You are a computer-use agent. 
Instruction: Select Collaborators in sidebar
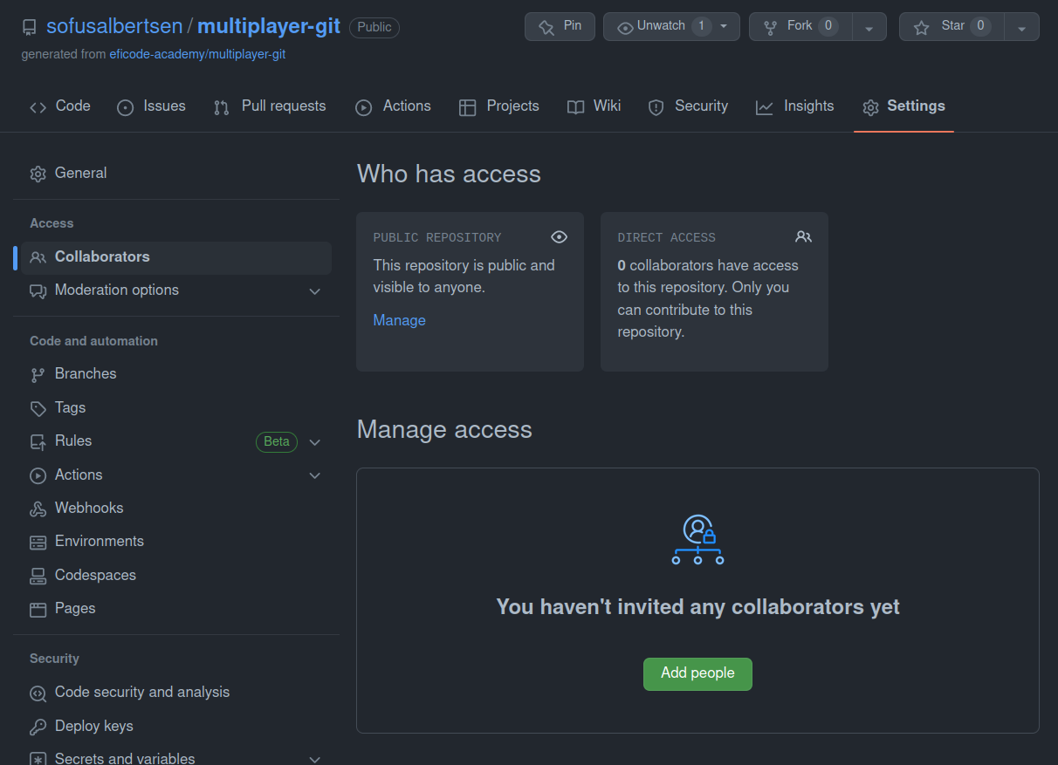pos(176,257)
